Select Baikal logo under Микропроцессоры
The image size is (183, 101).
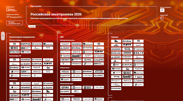tap(65, 87)
